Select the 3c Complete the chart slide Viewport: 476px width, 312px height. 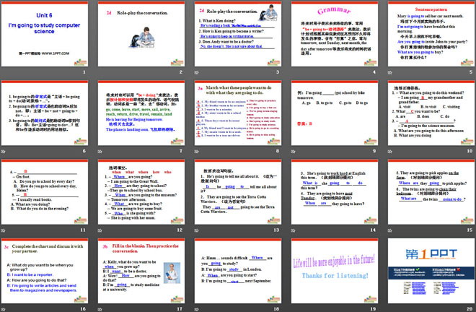[45, 271]
